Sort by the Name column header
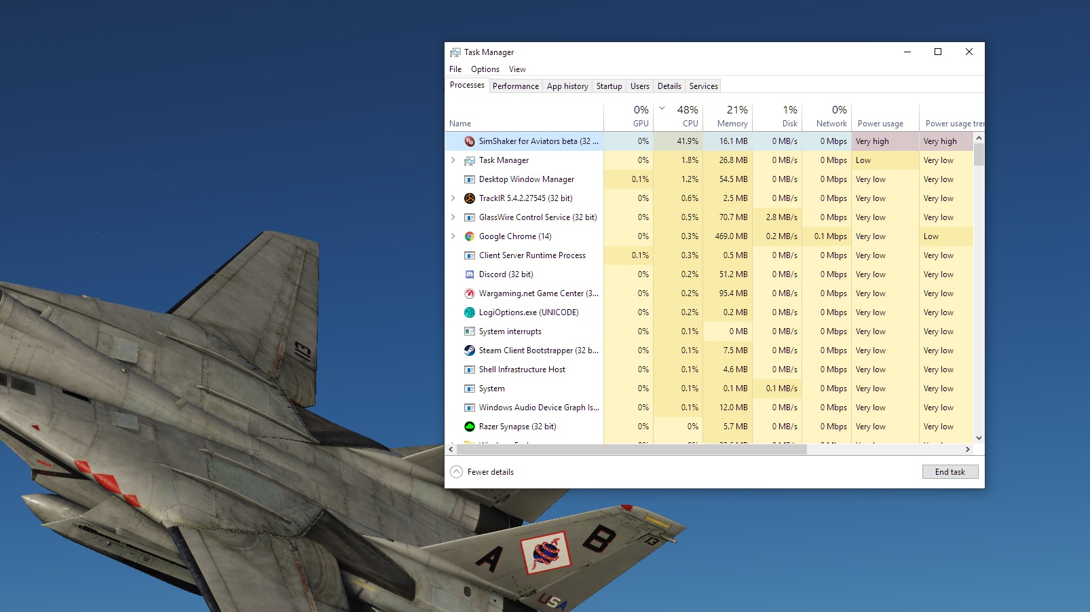The height and width of the screenshot is (612, 1090). (x=524, y=117)
